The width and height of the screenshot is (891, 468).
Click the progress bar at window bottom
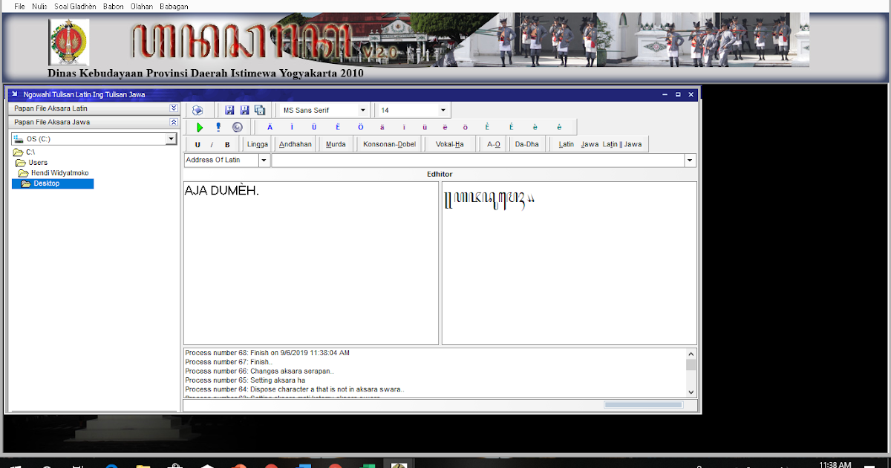pos(643,405)
